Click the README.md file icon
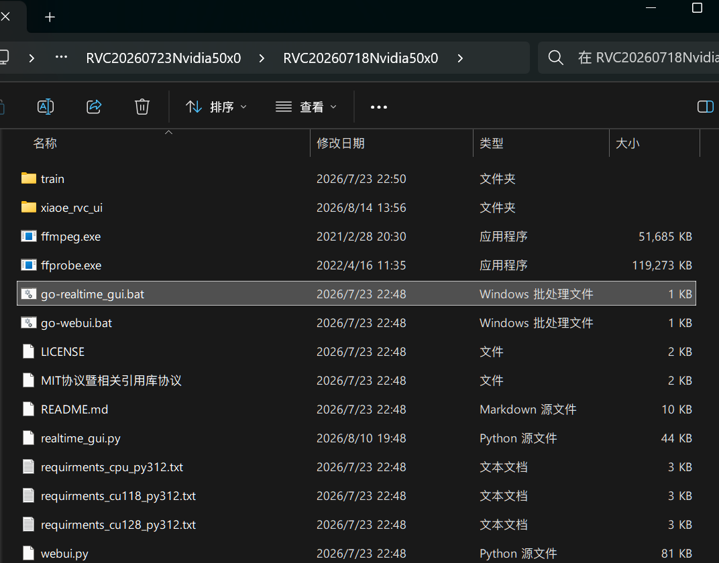 (28, 409)
